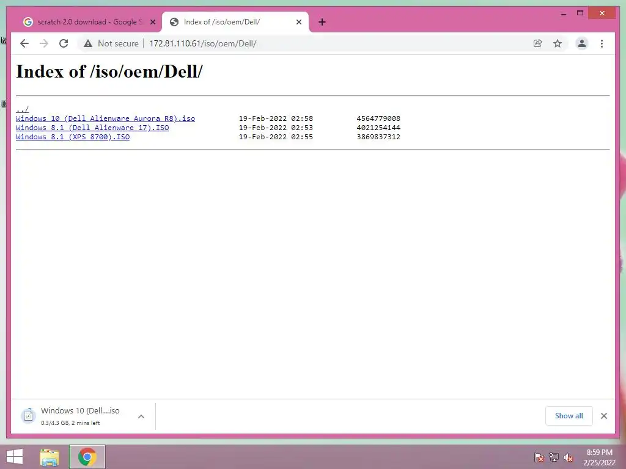
Task: Download Windows 8.1 (XPS 8700).ISO
Action: [x=73, y=137]
